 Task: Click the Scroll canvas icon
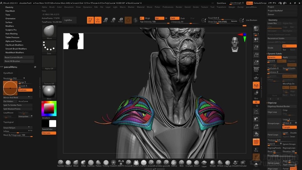256,40
